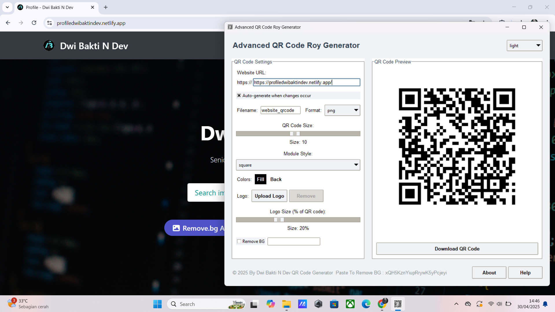555x312 pixels.
Task: Click the Download QR Code button
Action: point(457,249)
